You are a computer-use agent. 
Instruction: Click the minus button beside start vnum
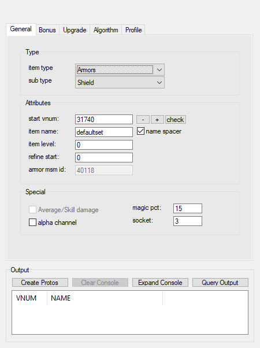[x=143, y=120]
